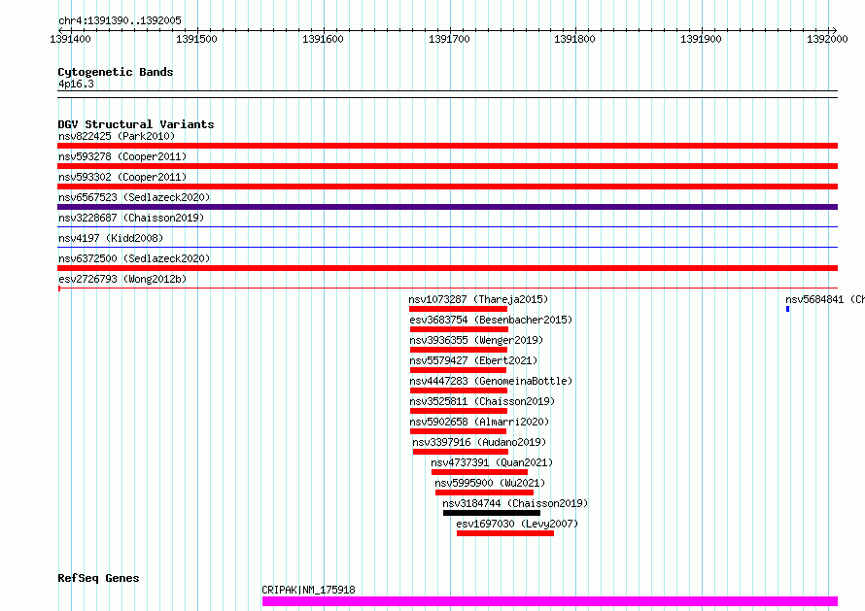The image size is (865, 611).
Task: Click the red esv1697030 variant bar
Action: coord(505,533)
